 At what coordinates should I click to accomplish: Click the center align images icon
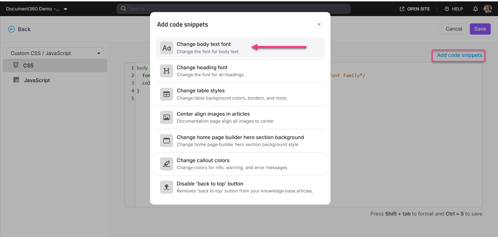coord(166,118)
